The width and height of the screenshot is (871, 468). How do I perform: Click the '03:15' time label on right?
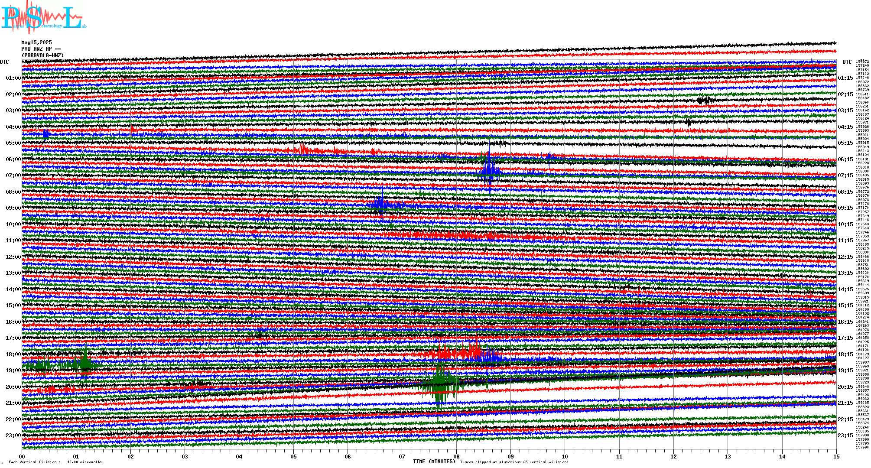point(845,110)
